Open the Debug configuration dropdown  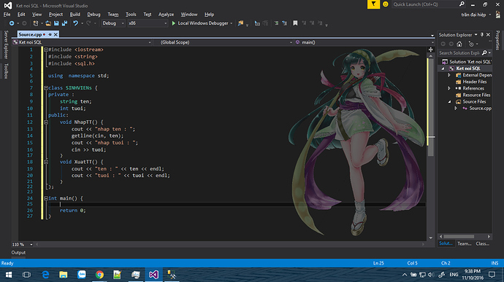113,23
